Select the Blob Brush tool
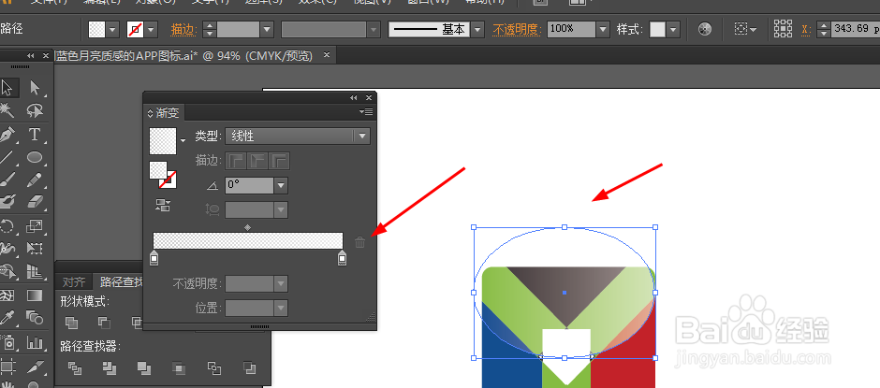Viewport: 880px width, 388px height. click(x=7, y=201)
